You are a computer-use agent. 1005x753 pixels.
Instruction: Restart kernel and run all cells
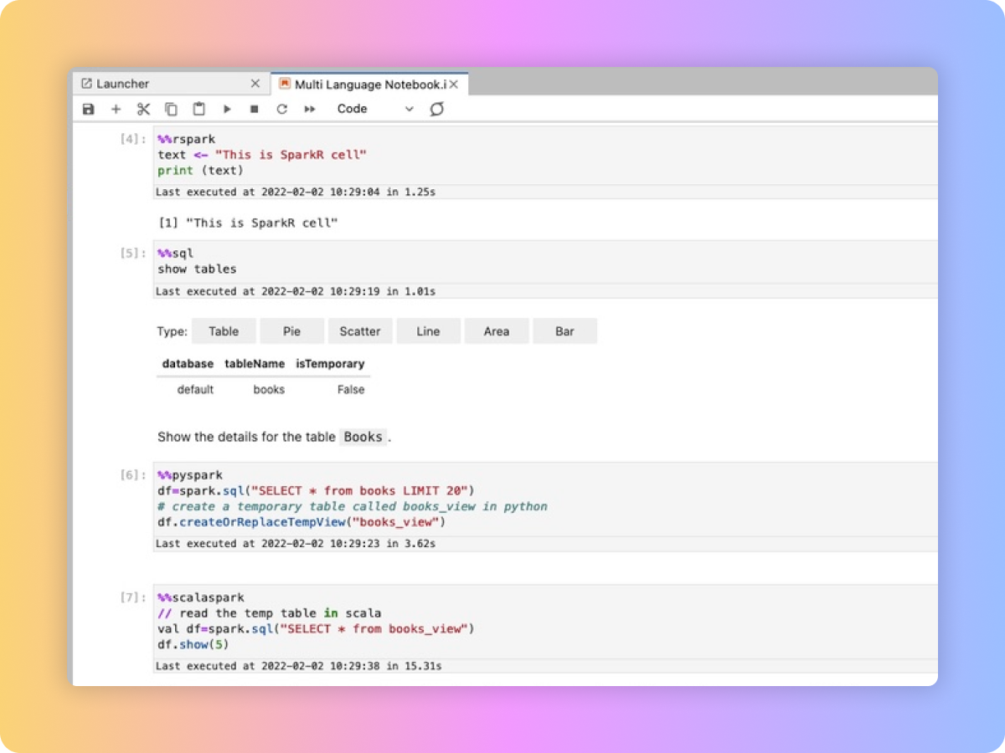(309, 109)
